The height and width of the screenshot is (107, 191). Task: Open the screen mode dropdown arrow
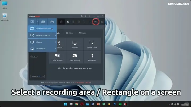37,22
